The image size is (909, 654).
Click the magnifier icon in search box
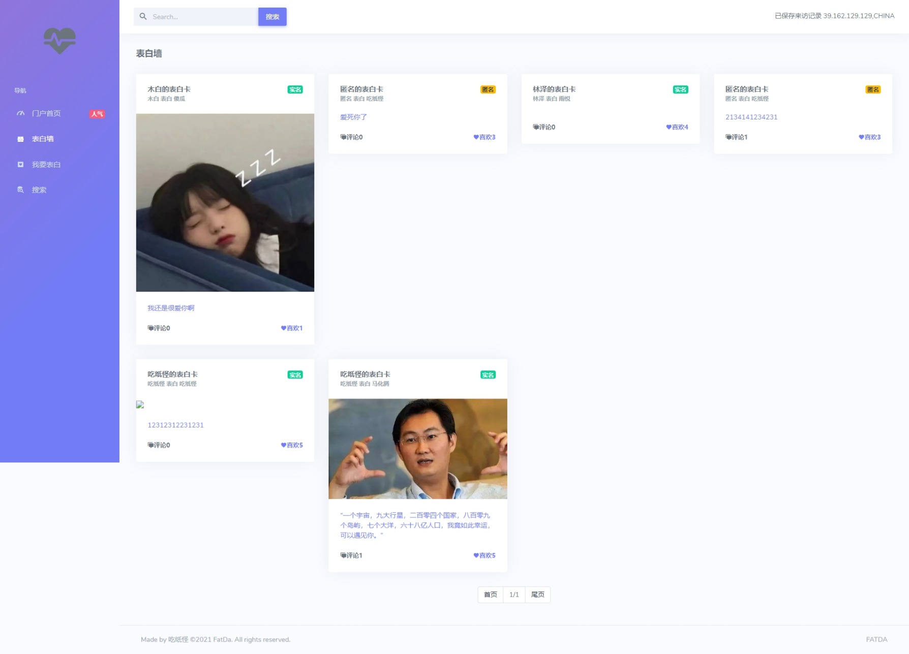143,17
